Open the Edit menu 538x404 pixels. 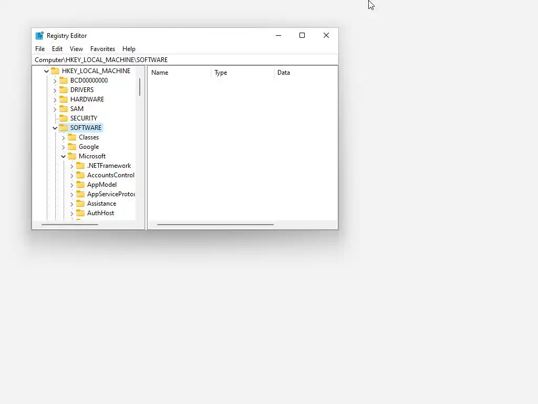point(57,49)
